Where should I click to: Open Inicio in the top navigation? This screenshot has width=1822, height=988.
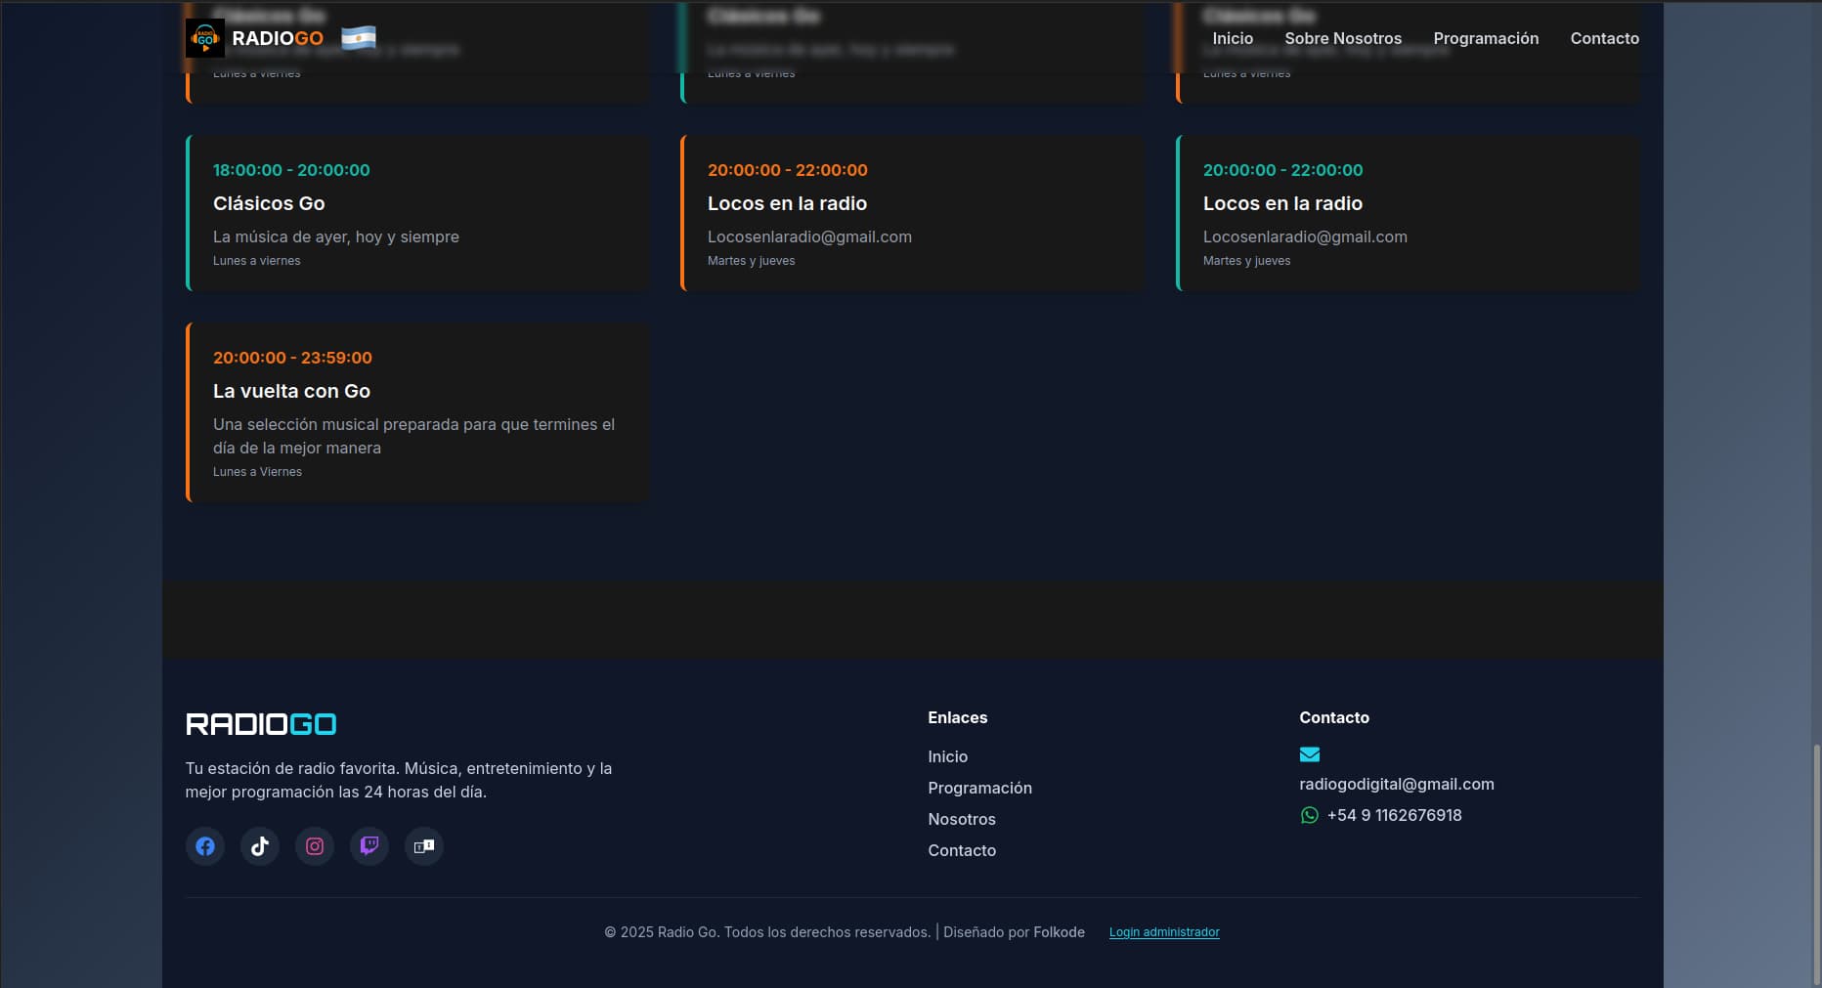click(1232, 38)
